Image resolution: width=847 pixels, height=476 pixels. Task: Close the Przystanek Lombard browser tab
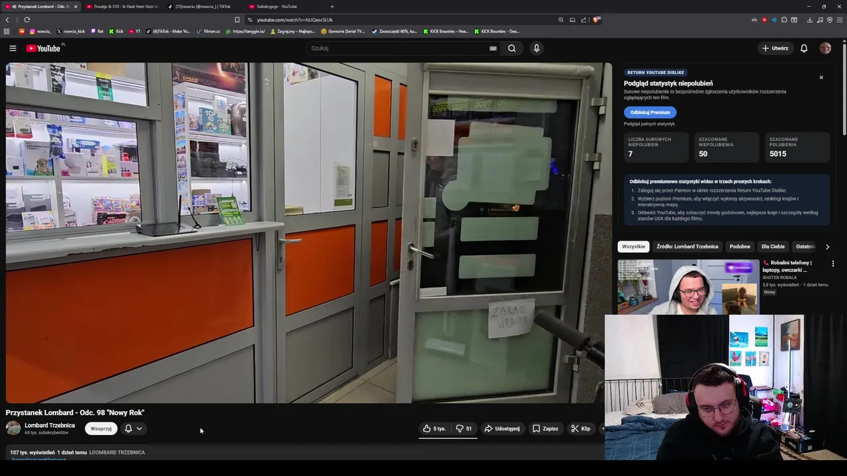(x=75, y=7)
